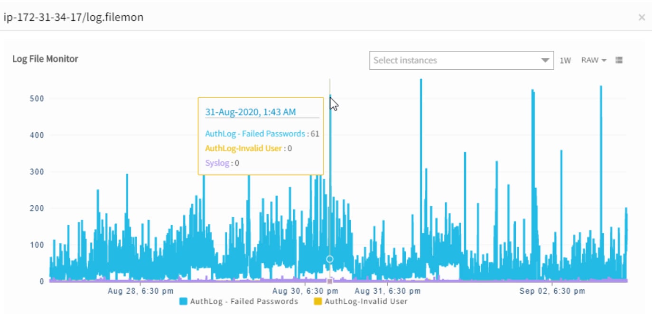Expand the RAW aggregation dropdown
Image resolution: width=652 pixels, height=314 pixels.
[592, 60]
